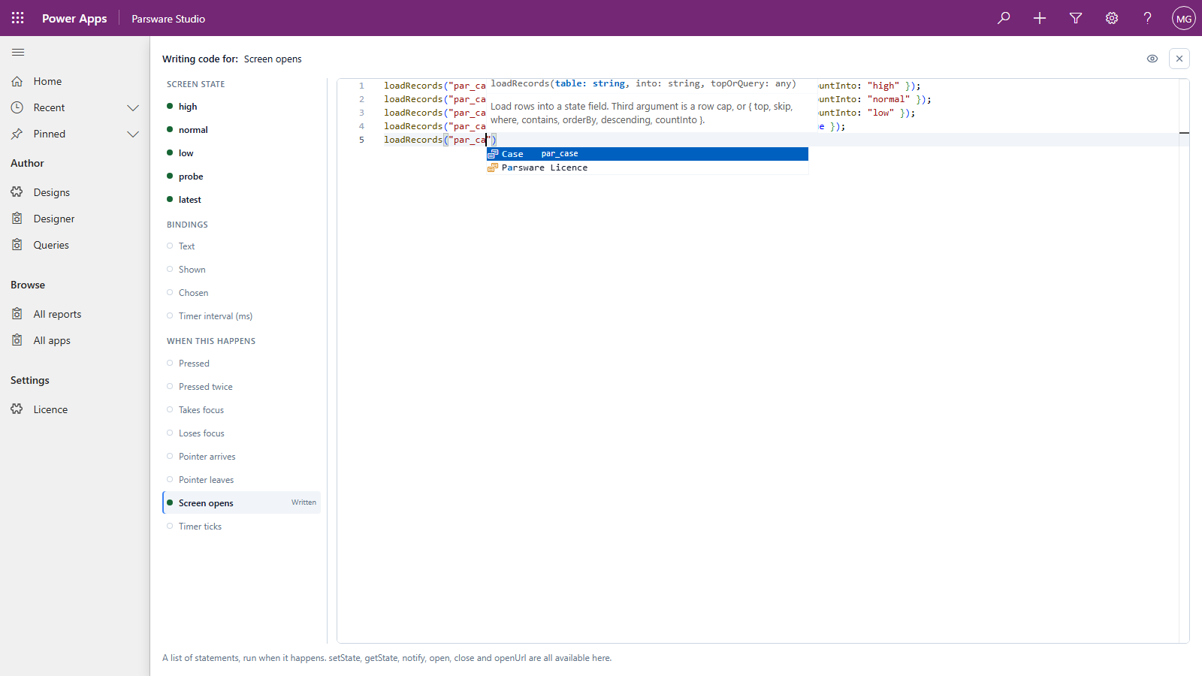The height and width of the screenshot is (676, 1202).
Task: Click the Designs puzzle icon
Action: point(17,192)
